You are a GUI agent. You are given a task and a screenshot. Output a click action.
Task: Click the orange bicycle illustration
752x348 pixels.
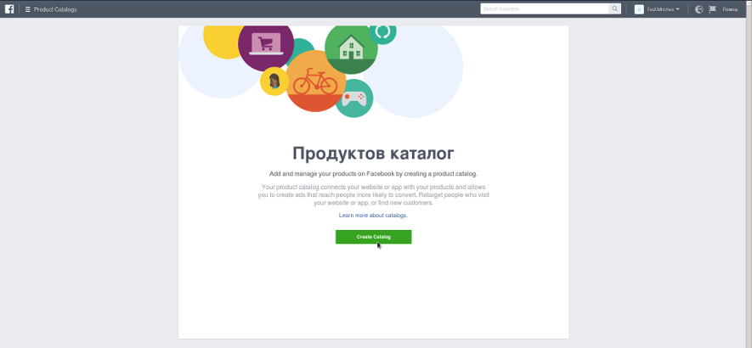tap(314, 82)
